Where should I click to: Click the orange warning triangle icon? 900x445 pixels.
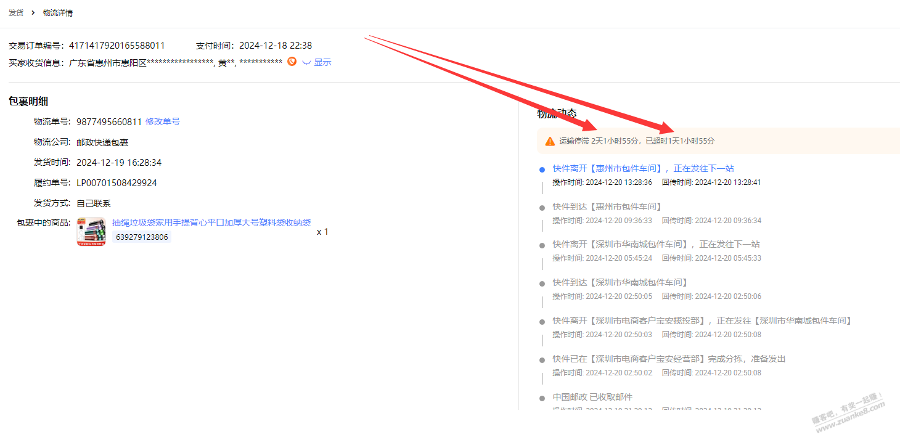click(550, 141)
